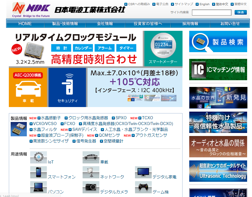Viewport: 252px width, 197px height.
Task: Click the デジタル家電 television icon
Action: 143,172
